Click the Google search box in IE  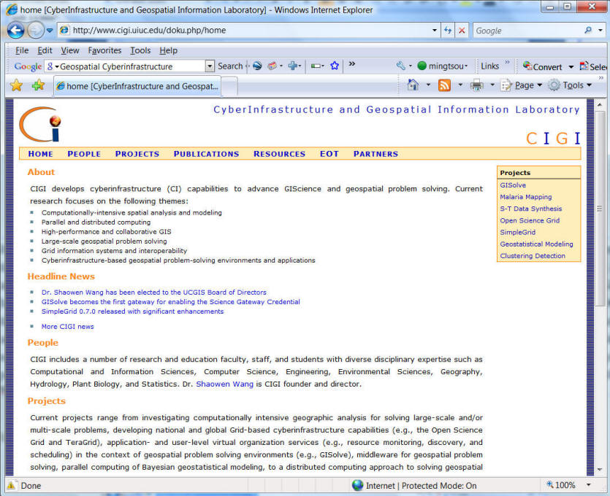527,31
